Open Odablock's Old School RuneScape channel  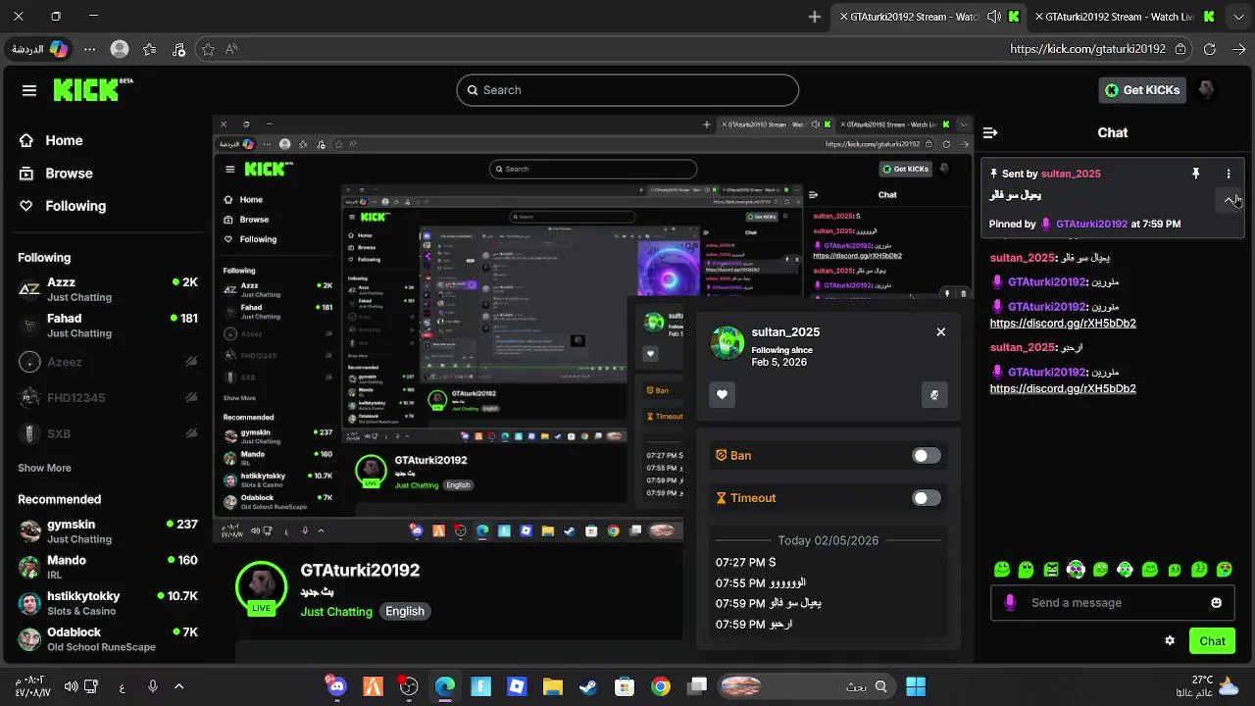[x=108, y=638]
